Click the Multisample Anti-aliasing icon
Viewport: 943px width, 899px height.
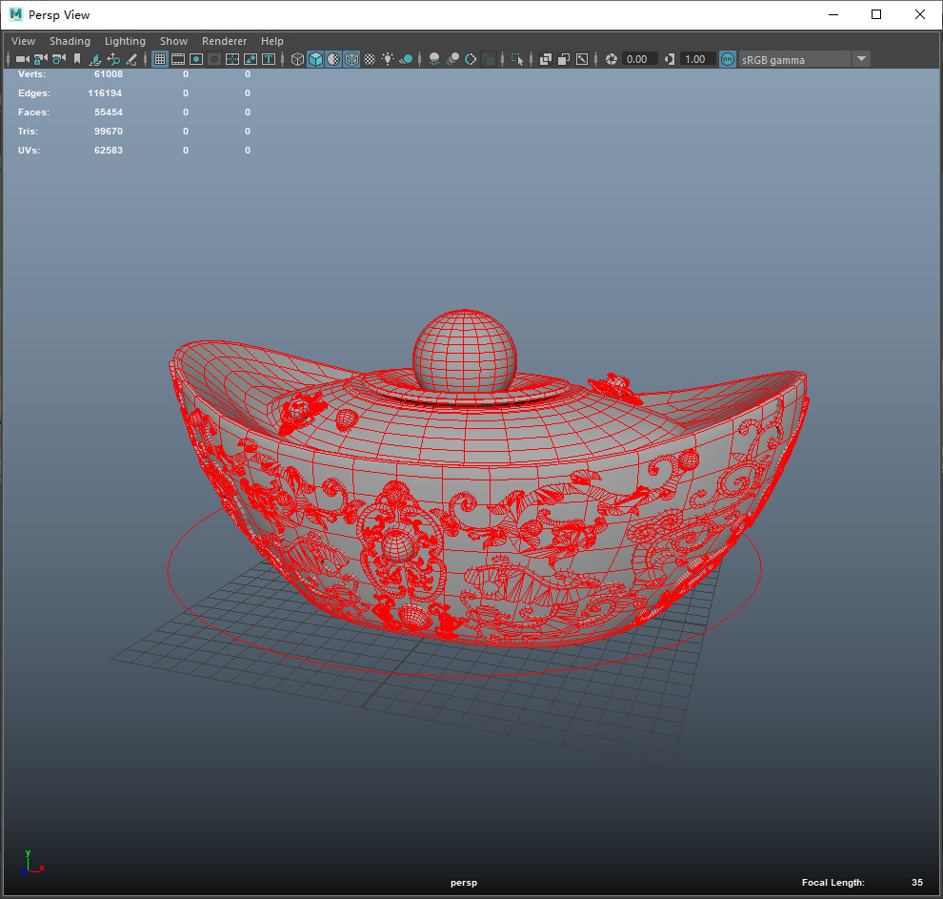(471, 59)
